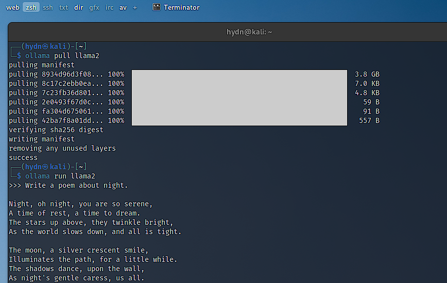Click the 557 B progress bar row
Screen dimensions: 447x283
(239, 120)
